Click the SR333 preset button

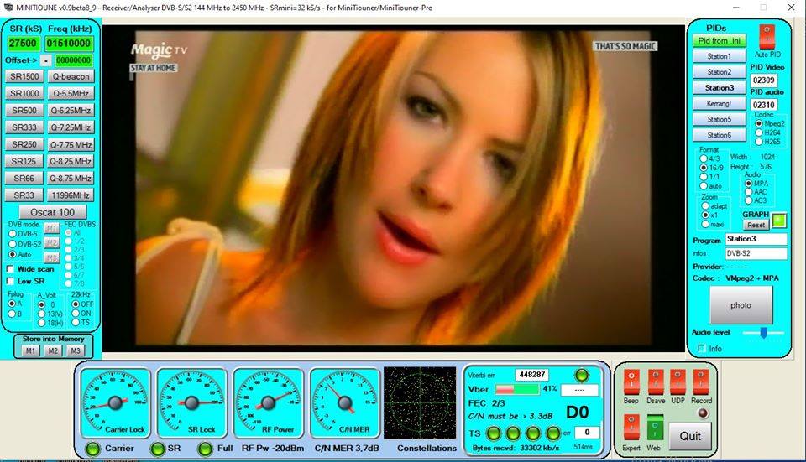pos(24,127)
